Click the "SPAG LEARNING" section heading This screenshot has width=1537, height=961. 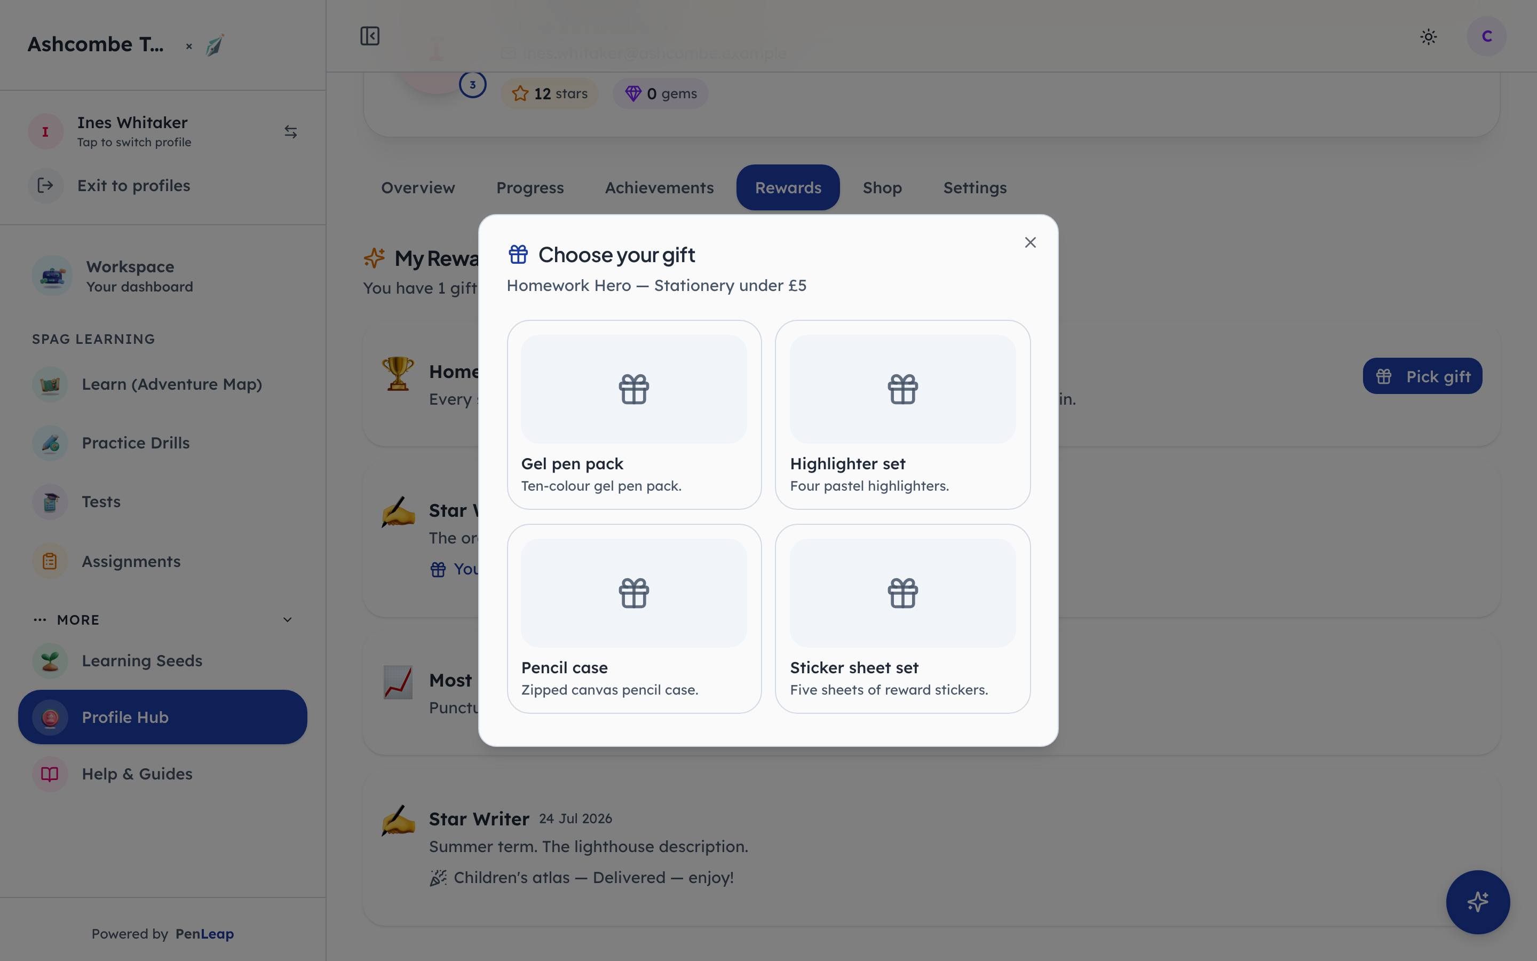click(x=93, y=340)
